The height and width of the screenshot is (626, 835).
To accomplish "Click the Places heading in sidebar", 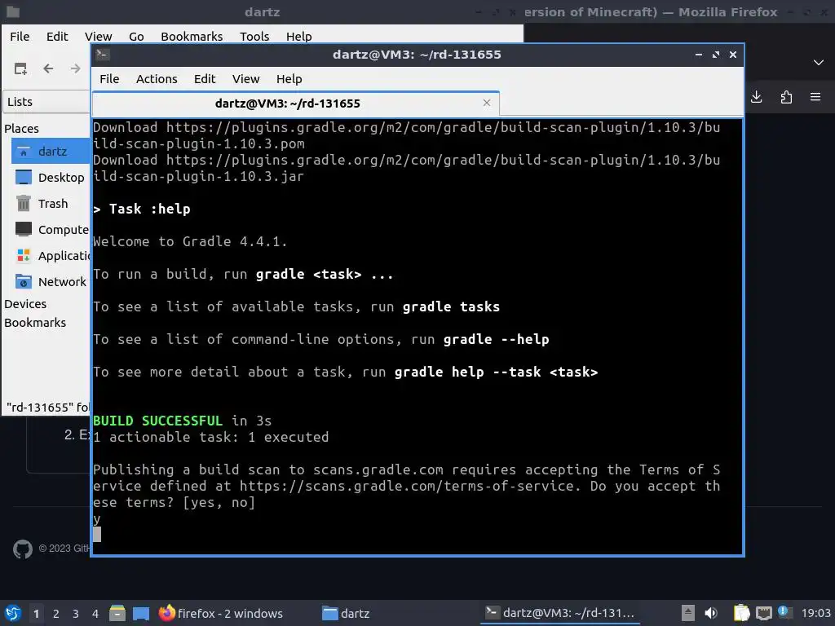I will click(21, 128).
